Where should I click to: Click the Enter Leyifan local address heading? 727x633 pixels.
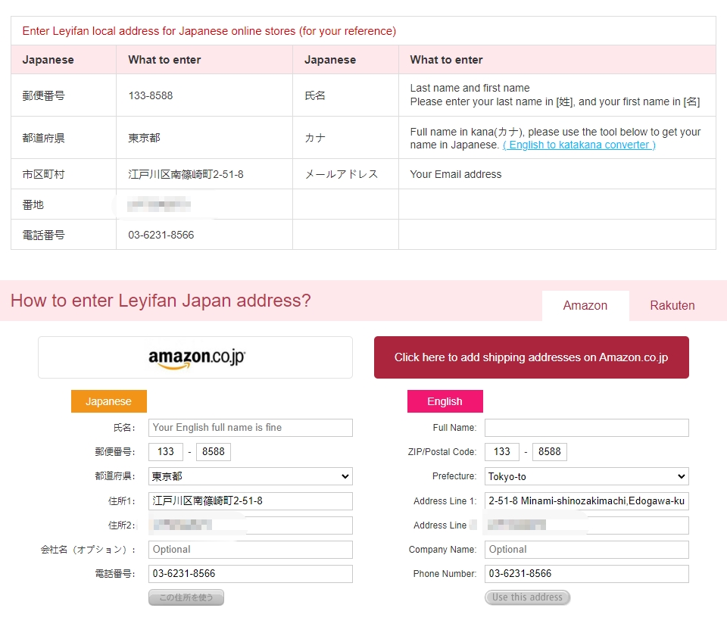pyautogui.click(x=209, y=31)
